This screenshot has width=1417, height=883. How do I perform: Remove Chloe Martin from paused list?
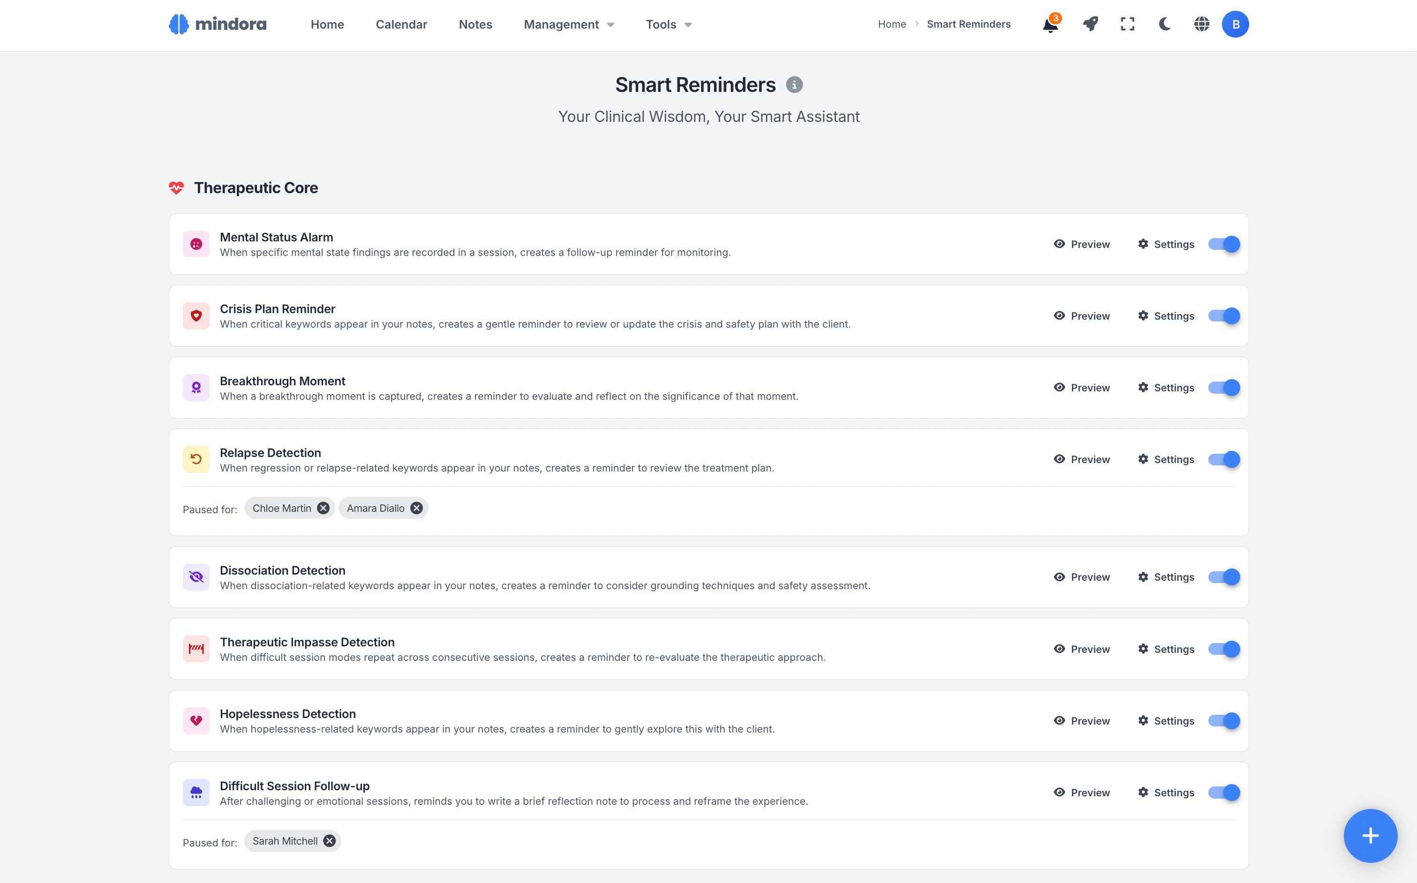(x=323, y=508)
